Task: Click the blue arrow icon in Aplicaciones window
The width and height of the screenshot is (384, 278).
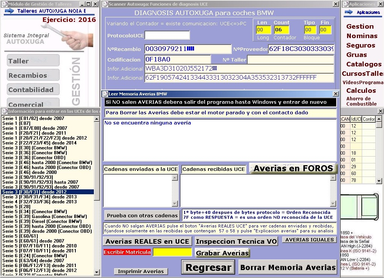Action: tap(349, 12)
